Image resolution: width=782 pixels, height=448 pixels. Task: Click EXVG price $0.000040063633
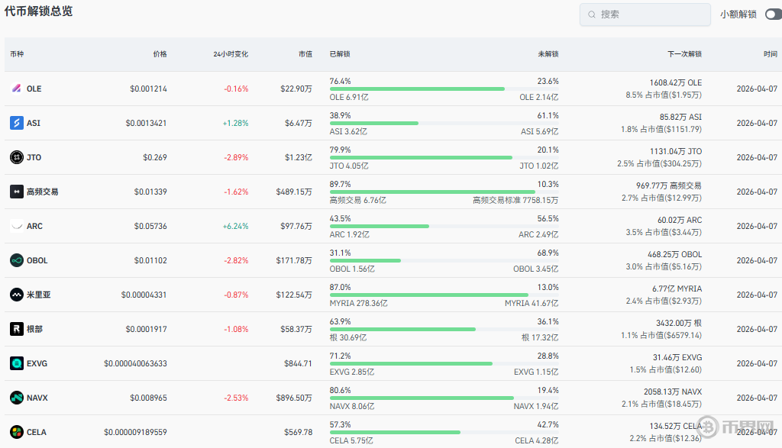pyautogui.click(x=135, y=364)
